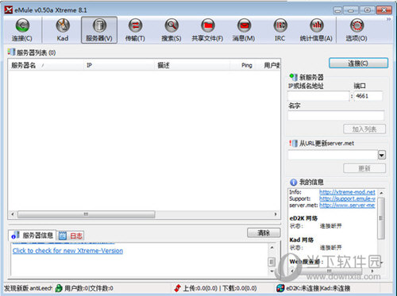Sort by IP column header
The image size is (397, 296).
[x=119, y=65]
